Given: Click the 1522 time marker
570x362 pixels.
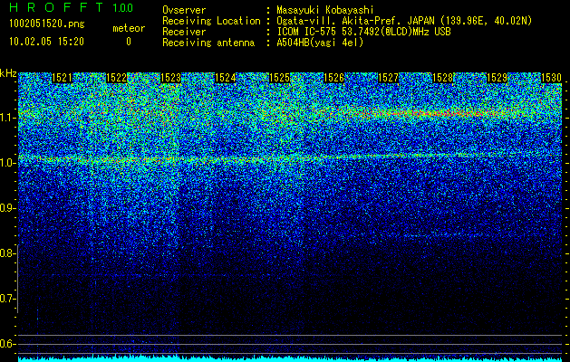Looking at the screenshot, I should point(116,78).
